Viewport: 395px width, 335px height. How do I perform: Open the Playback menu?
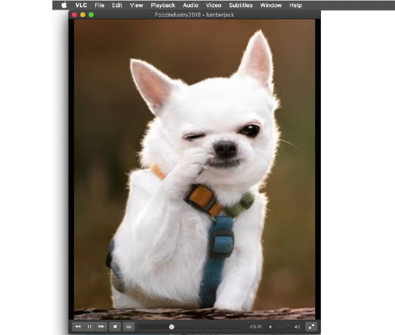click(162, 5)
